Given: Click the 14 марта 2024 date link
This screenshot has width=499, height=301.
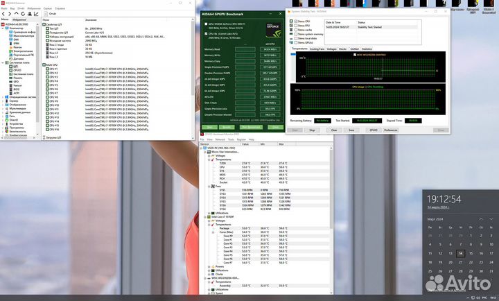Looking at the screenshot, I should [438, 207].
